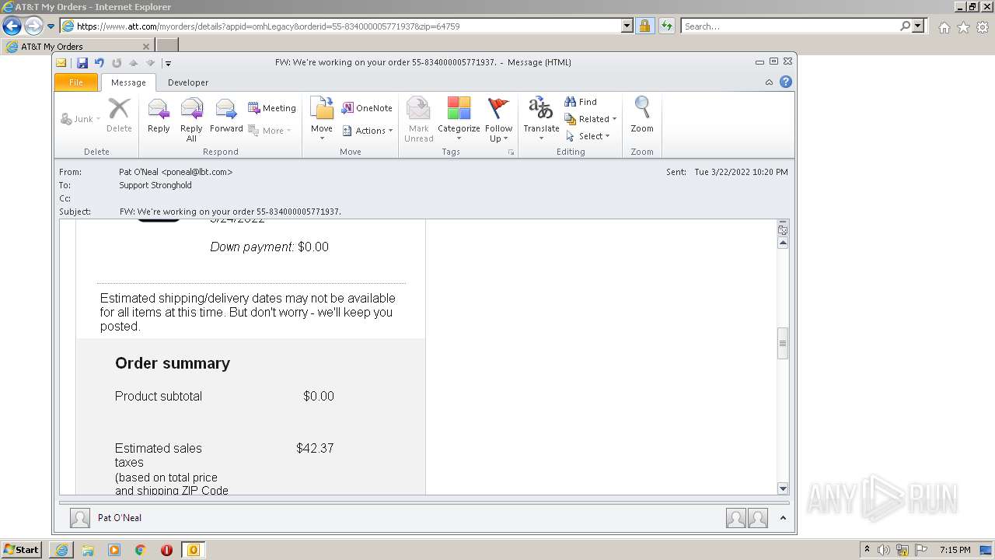Click the Internet Explorer address bar URL
This screenshot has width=995, height=560.
[x=268, y=26]
